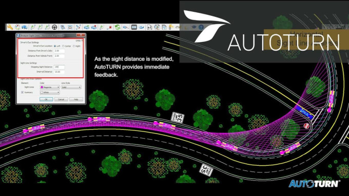Open the Magenta sight lines color dropdown
The width and height of the screenshot is (349, 196).
pos(50,87)
